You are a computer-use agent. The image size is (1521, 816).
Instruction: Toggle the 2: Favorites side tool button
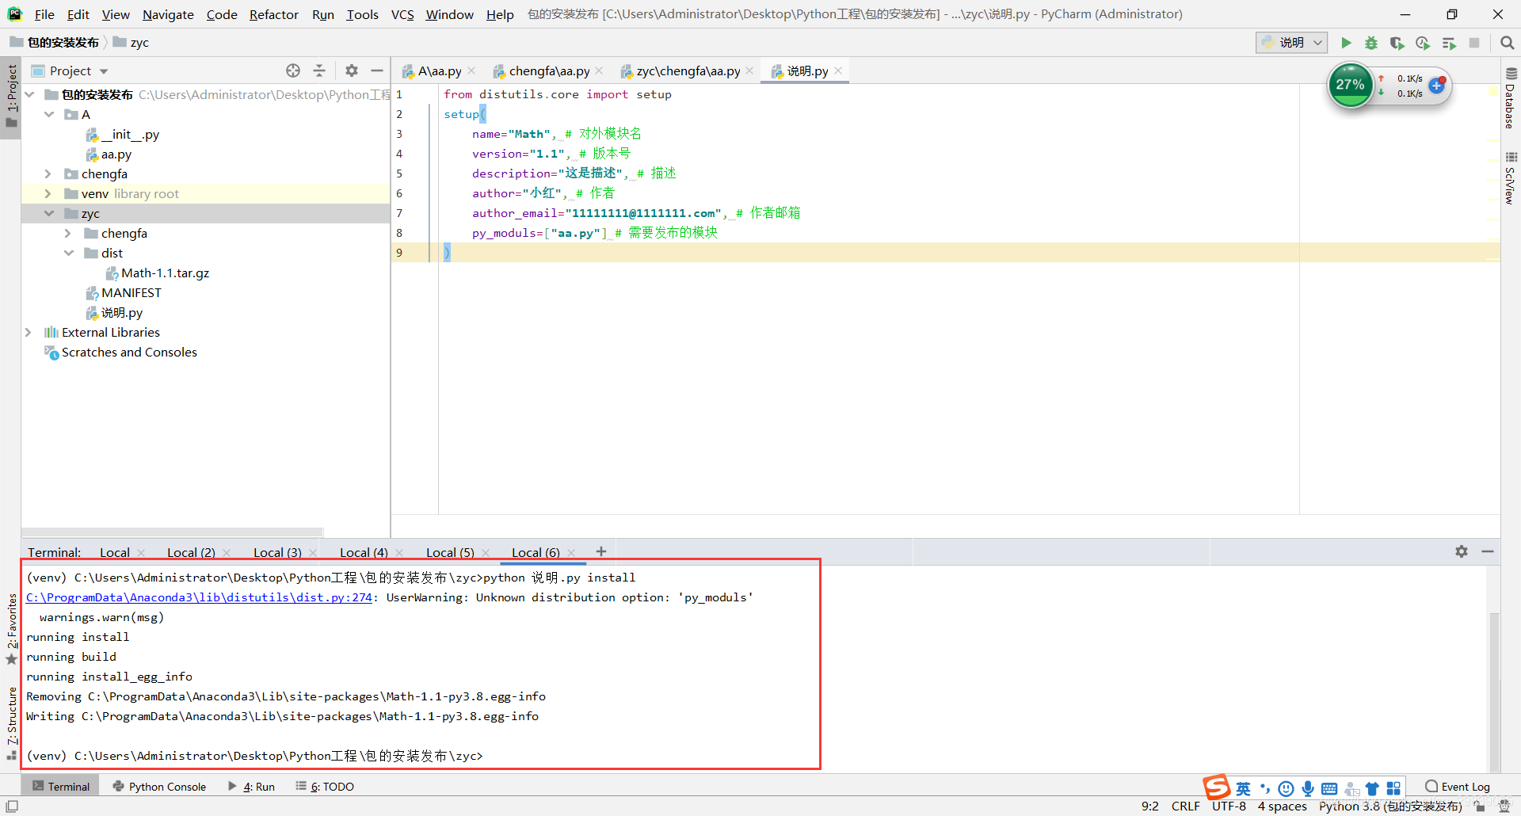click(x=11, y=629)
